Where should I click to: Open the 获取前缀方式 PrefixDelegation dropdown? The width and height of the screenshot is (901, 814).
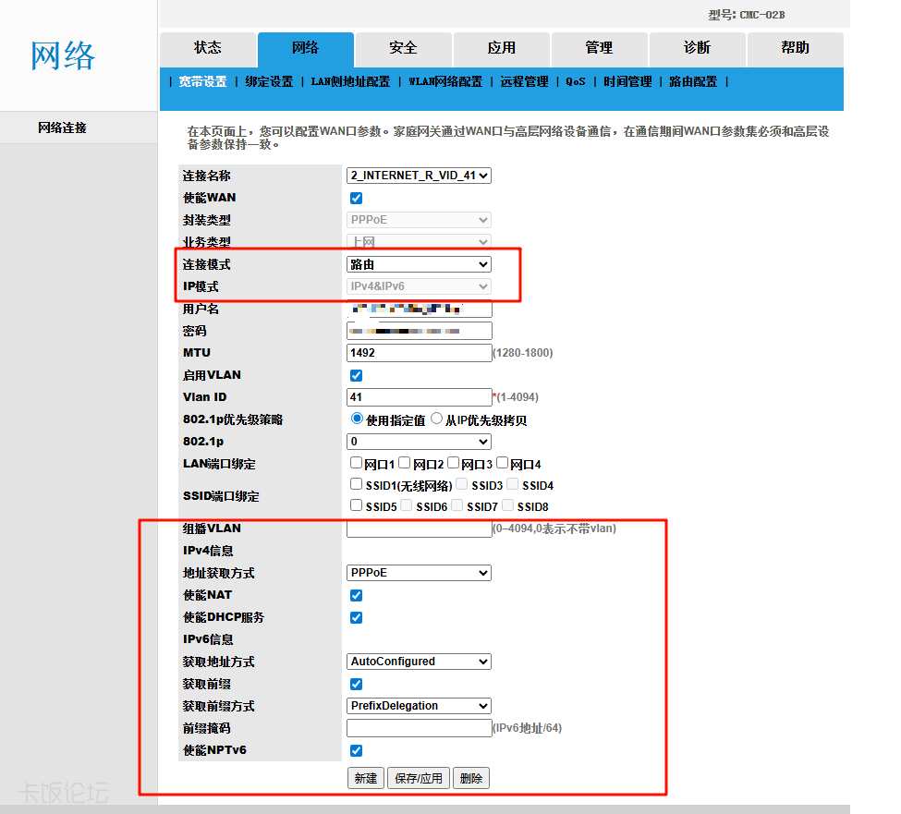(419, 706)
